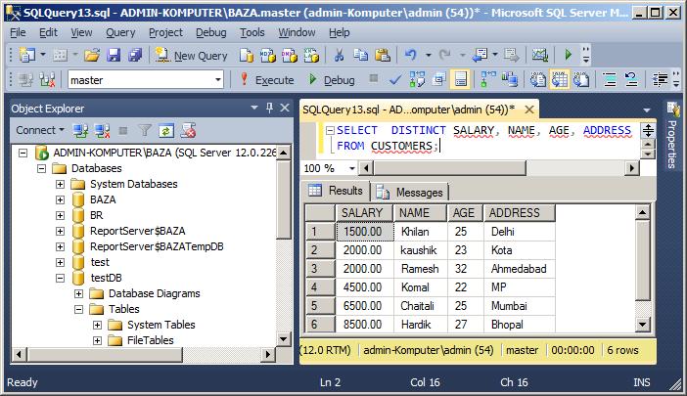Collapse the ADMIN-KOMPUTER\BAZA server node
The width and height of the screenshot is (687, 396).
[x=23, y=153]
